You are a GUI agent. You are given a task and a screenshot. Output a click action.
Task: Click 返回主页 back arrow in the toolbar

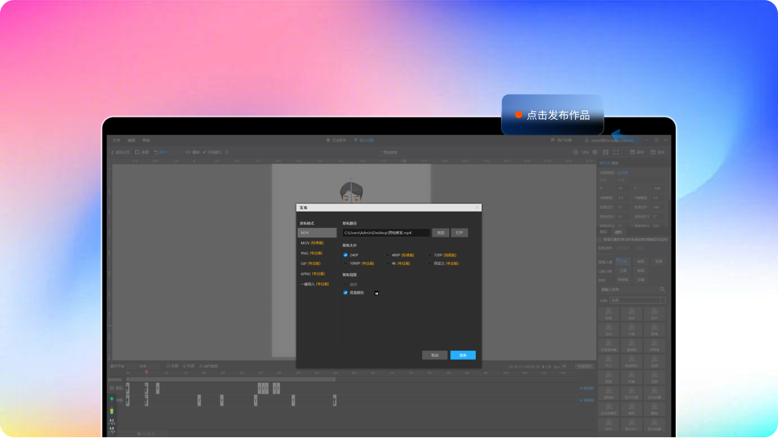tap(121, 152)
